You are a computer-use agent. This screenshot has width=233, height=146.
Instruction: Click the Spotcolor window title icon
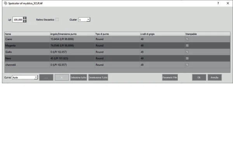[5, 3]
